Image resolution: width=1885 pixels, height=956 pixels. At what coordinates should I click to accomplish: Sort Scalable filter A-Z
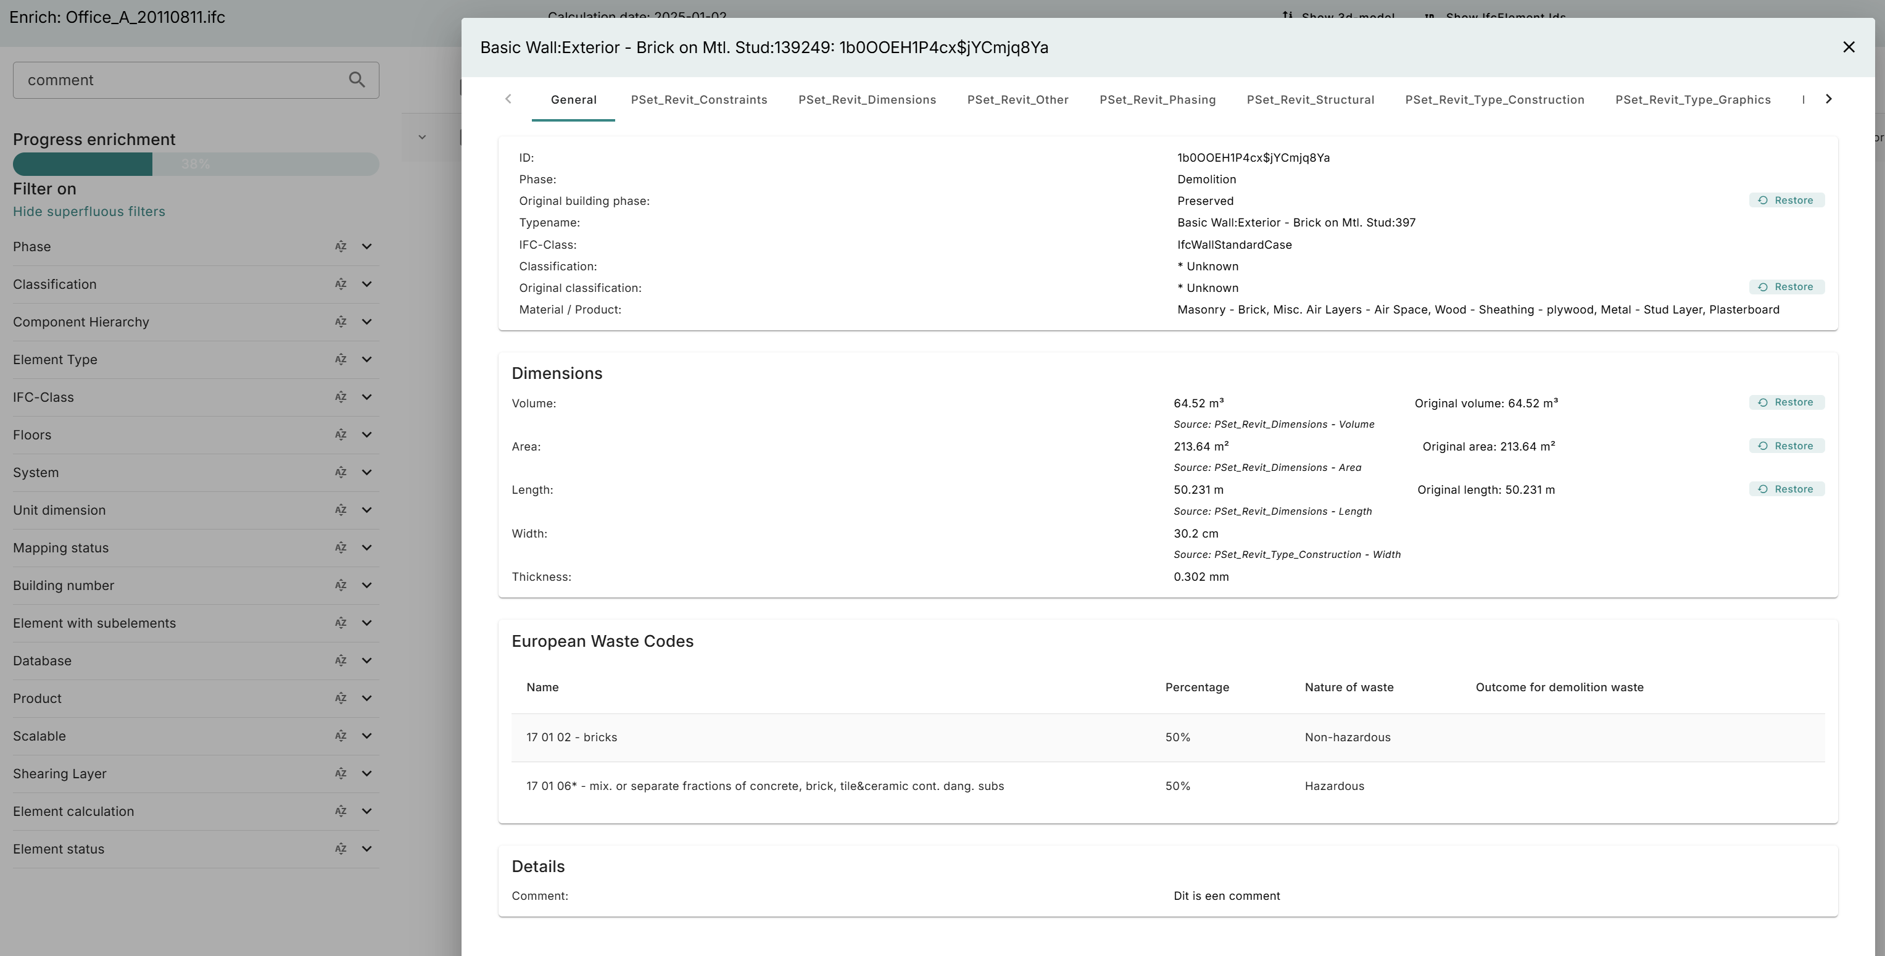[x=340, y=736]
